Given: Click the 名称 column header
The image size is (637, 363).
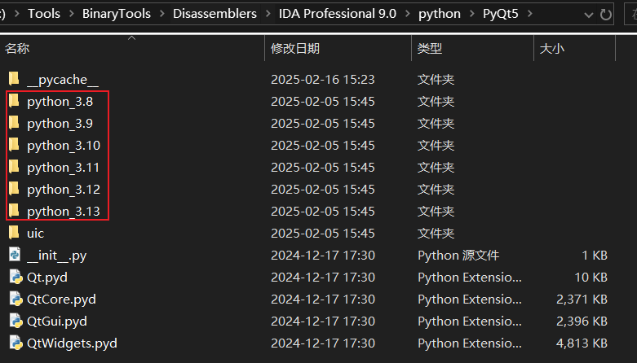Looking at the screenshot, I should (17, 49).
